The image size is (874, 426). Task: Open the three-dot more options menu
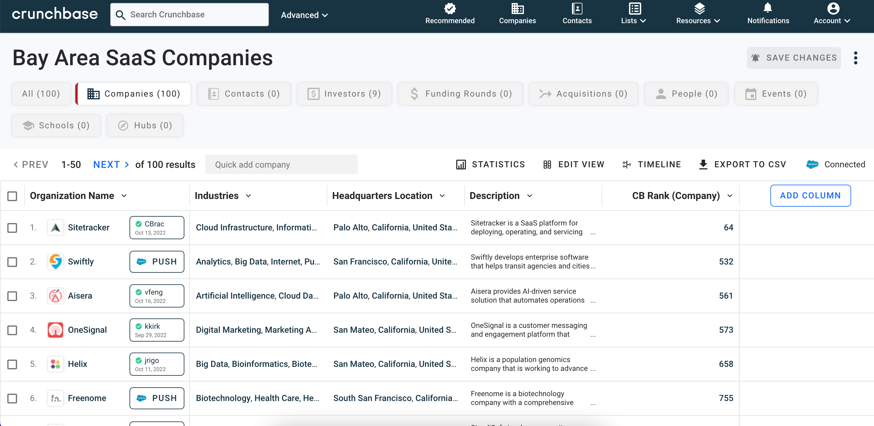click(856, 58)
